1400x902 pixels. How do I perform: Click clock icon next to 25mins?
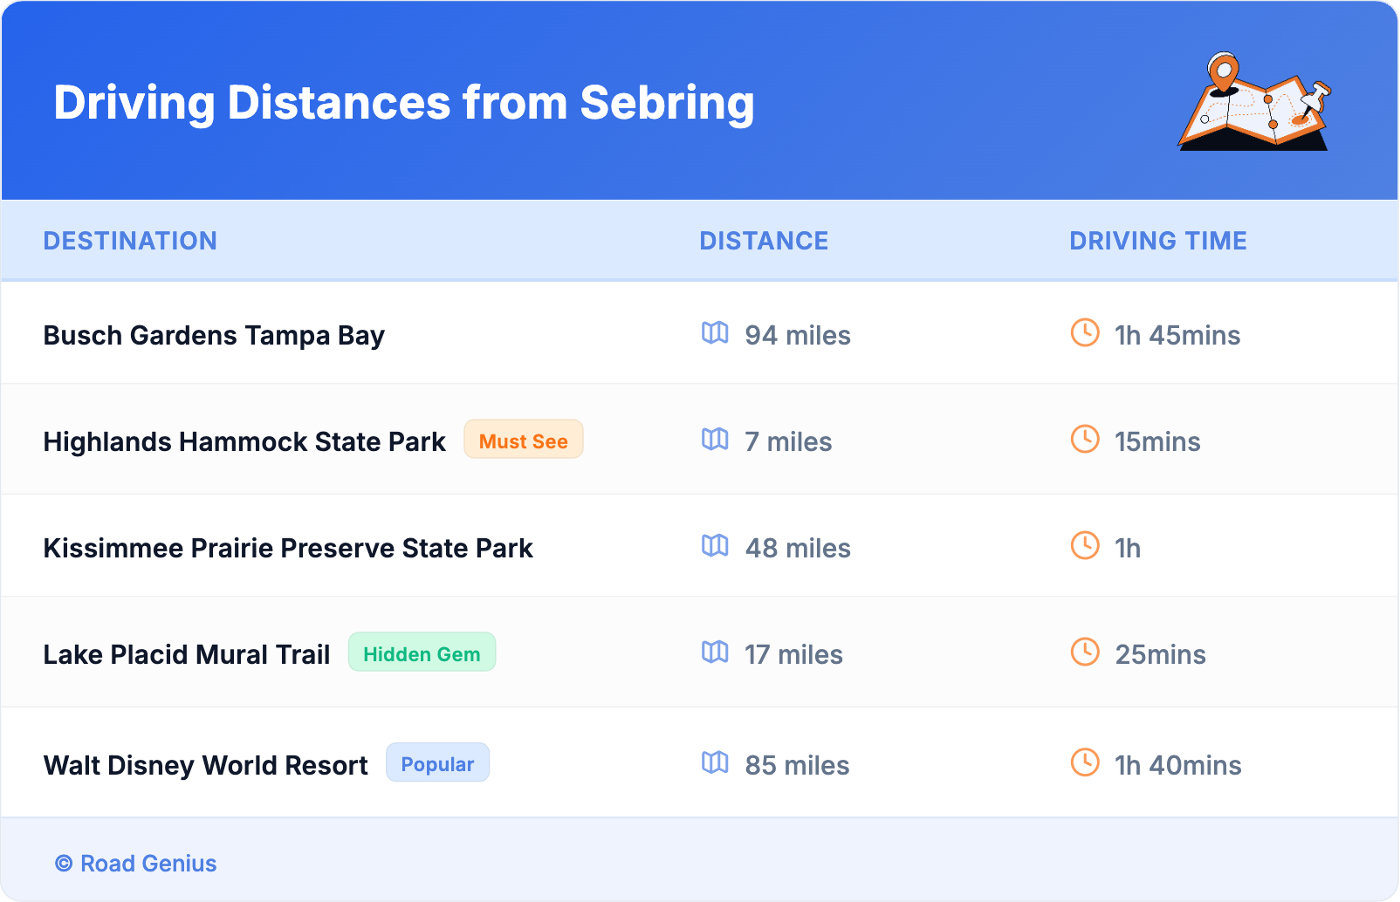pyautogui.click(x=1085, y=653)
